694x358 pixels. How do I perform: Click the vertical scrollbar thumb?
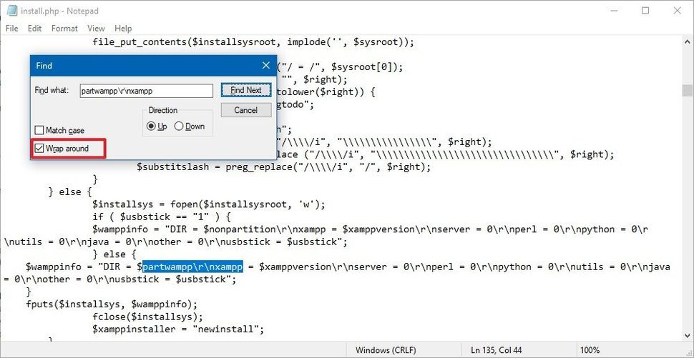[687, 91]
